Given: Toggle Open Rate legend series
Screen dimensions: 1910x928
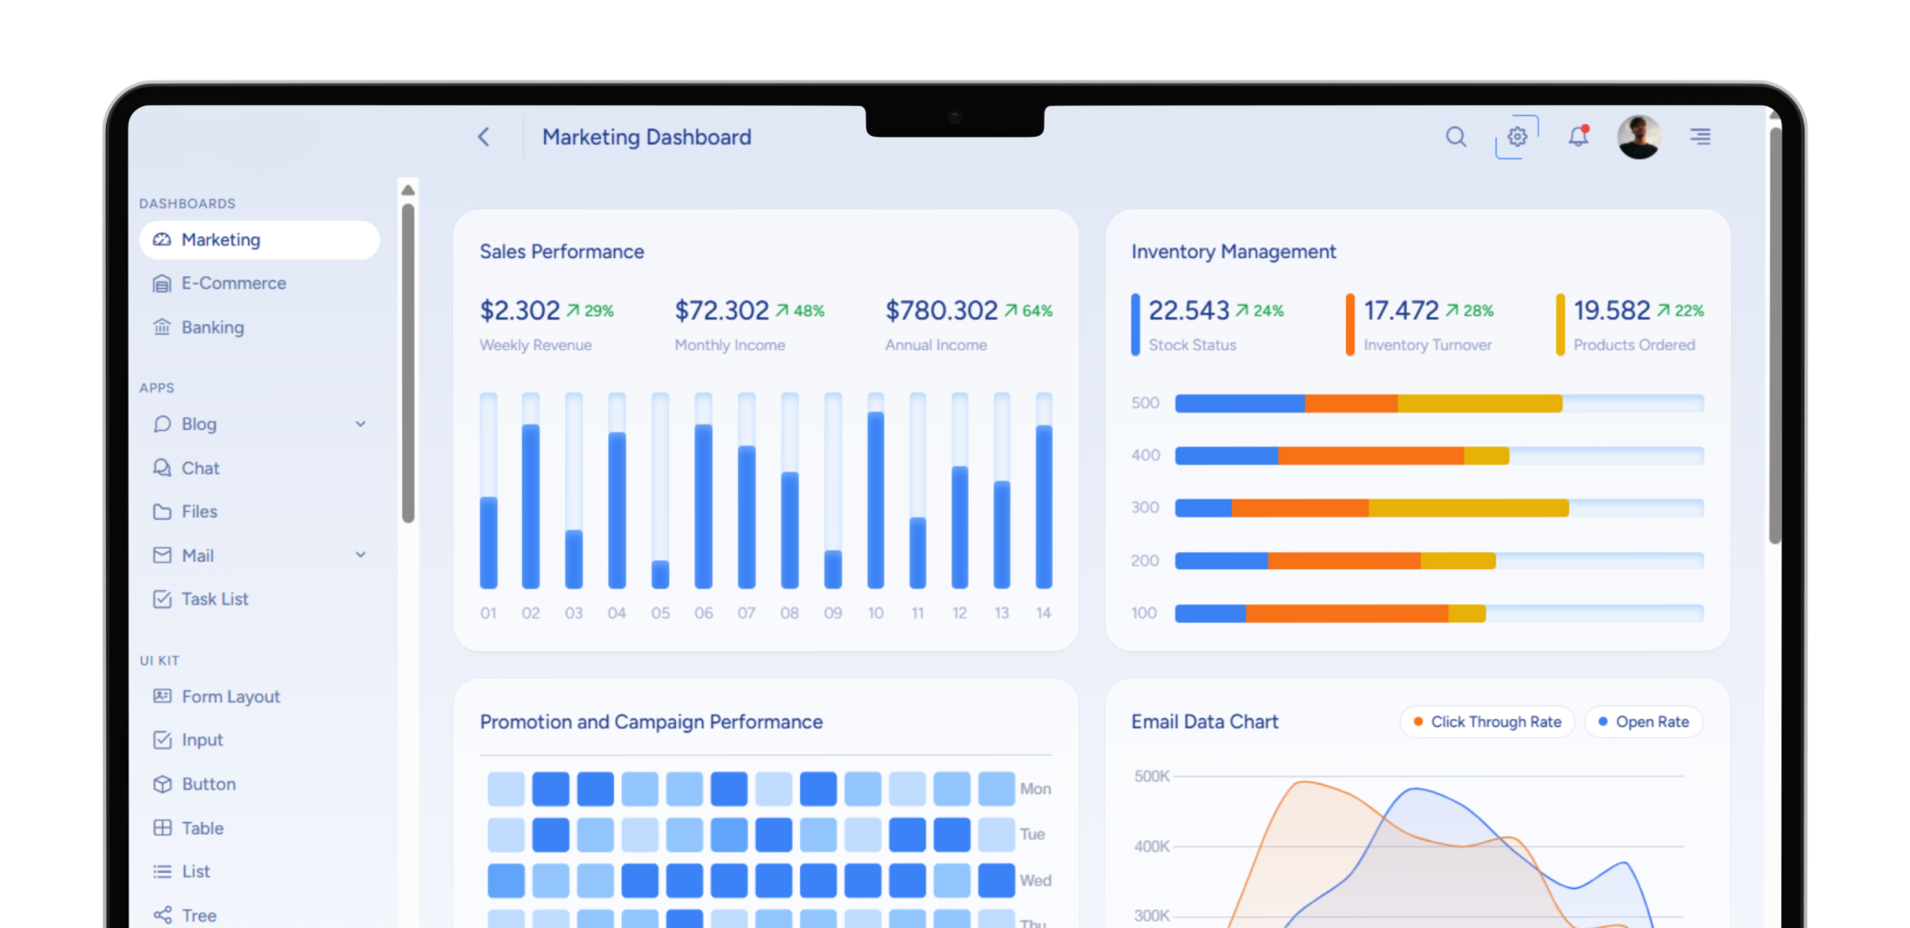Looking at the screenshot, I should 1644,722.
